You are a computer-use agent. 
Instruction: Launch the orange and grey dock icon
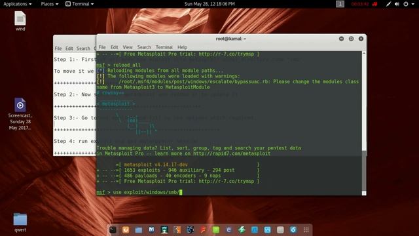click(x=177, y=230)
